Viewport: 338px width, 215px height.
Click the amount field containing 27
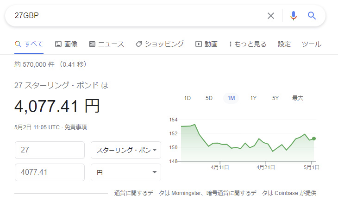[x=50, y=150]
